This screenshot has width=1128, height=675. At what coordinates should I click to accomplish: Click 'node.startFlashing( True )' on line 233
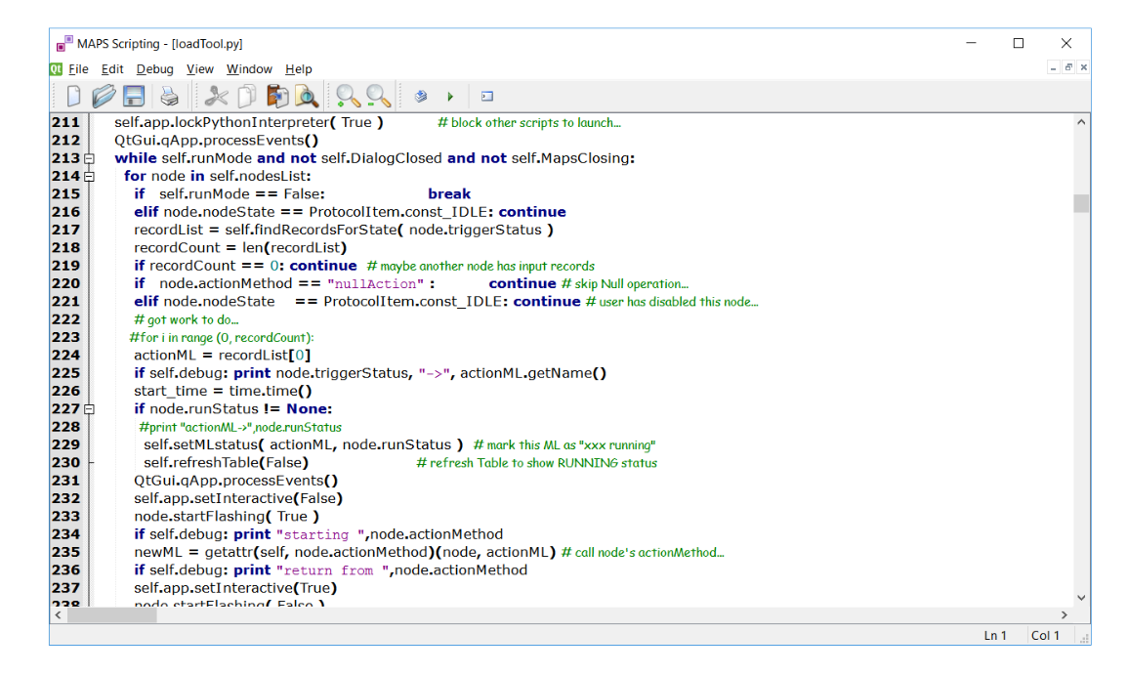click(227, 516)
